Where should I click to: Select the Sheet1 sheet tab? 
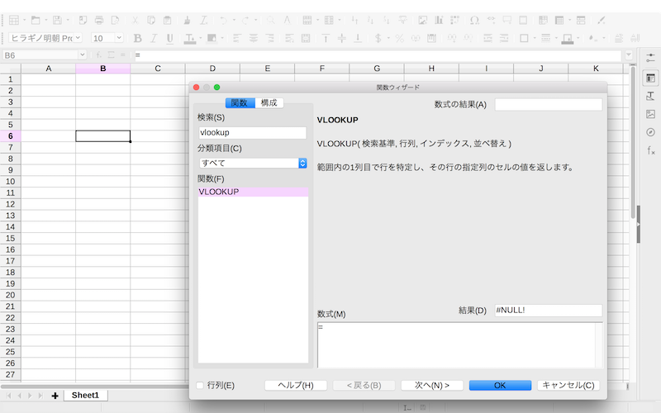pyautogui.click(x=85, y=396)
